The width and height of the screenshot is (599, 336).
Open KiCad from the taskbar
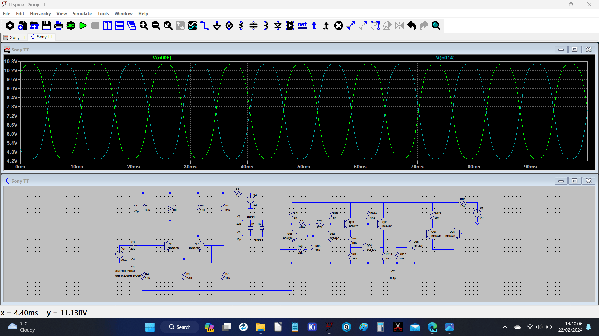312,327
